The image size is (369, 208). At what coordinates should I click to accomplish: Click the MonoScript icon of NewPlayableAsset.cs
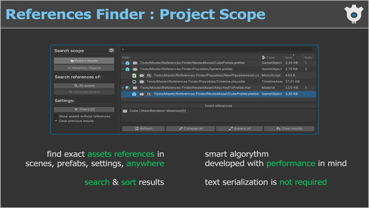pos(134,75)
